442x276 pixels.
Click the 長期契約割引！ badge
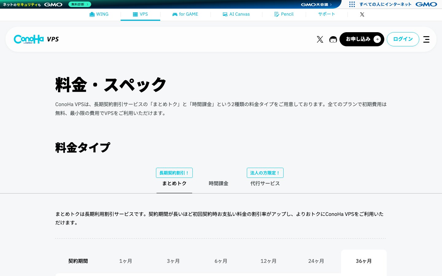point(174,173)
